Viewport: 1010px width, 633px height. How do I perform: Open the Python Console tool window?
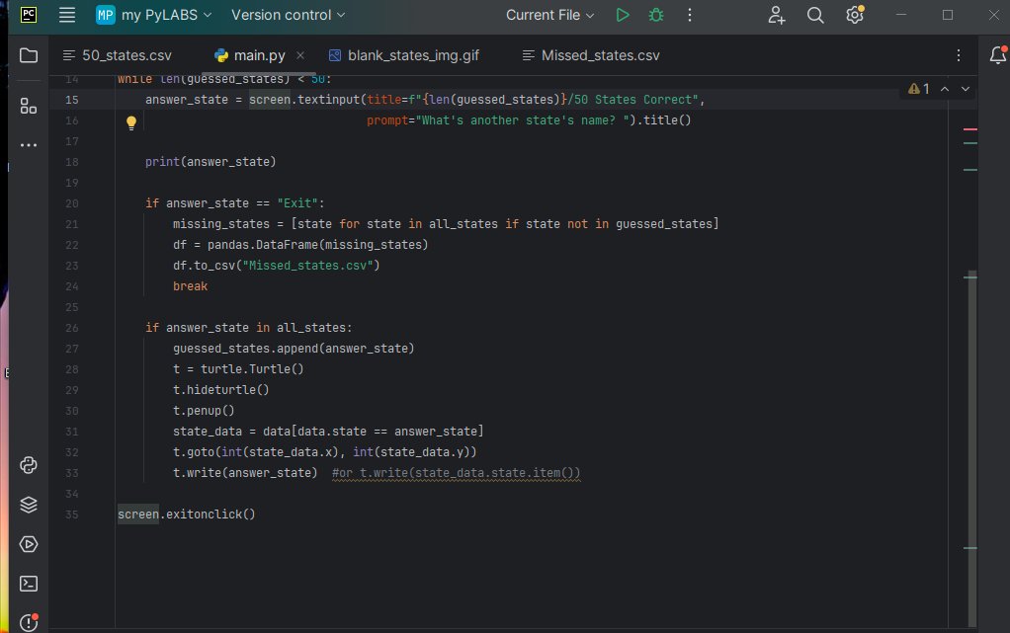coord(29,465)
